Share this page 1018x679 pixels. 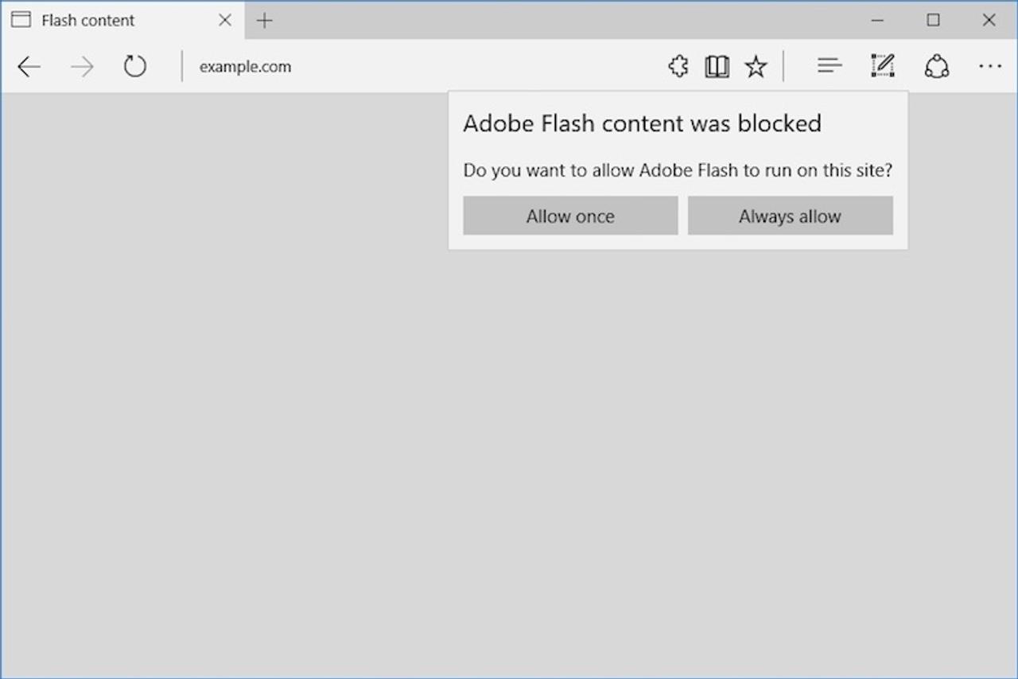(x=936, y=66)
